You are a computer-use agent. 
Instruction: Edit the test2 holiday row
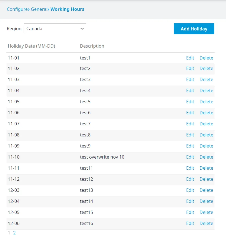click(x=190, y=68)
